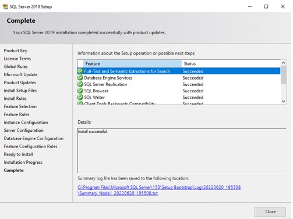Click the Product Updates step
This screenshot has width=293, height=219.
(x=20, y=82)
